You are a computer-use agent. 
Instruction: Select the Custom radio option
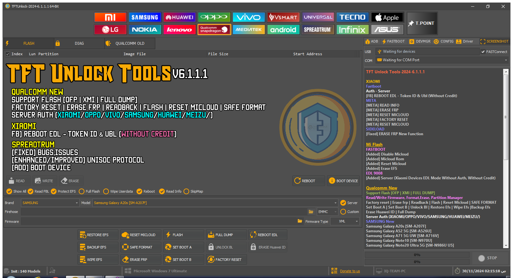pos(343,212)
